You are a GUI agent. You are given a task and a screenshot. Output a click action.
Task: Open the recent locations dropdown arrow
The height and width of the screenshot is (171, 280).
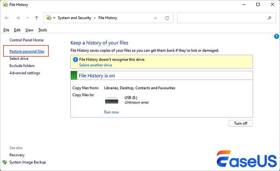tap(27, 18)
